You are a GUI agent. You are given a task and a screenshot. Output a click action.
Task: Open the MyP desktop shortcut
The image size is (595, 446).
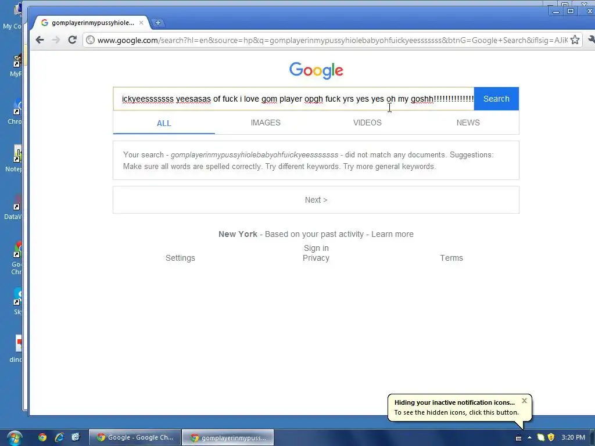16,64
